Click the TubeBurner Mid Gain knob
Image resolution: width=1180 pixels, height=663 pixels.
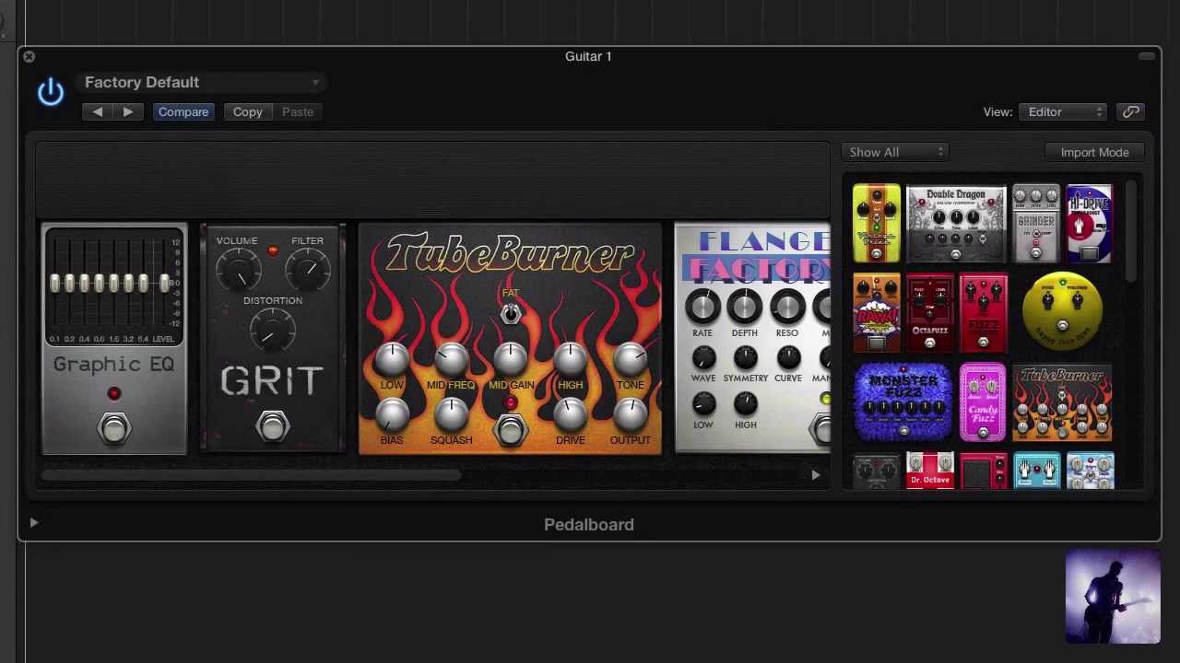[x=511, y=360]
